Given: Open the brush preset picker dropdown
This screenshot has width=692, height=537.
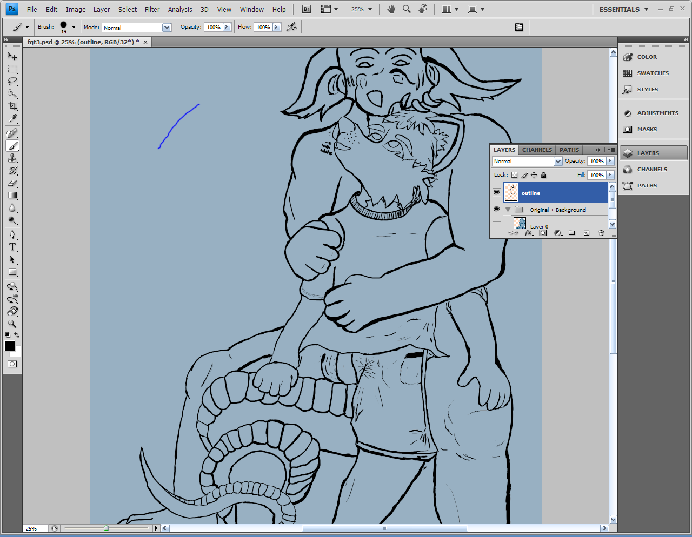Looking at the screenshot, I should tap(74, 27).
